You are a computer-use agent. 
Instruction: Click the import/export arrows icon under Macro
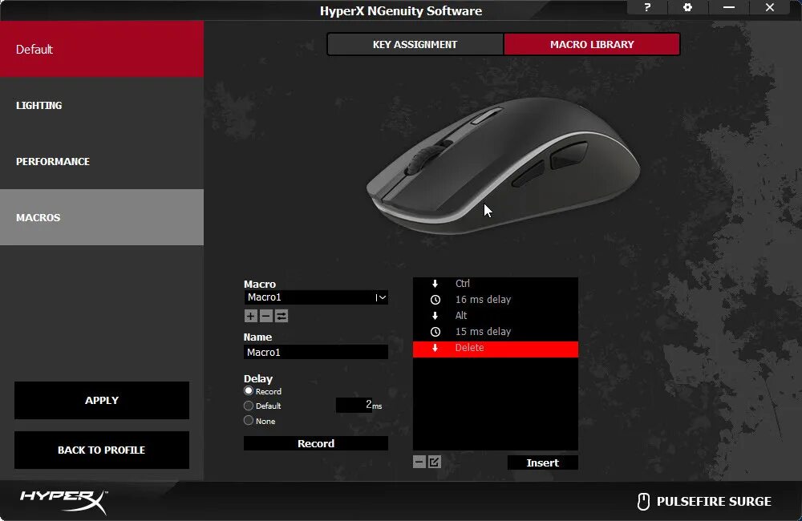pyautogui.click(x=282, y=316)
